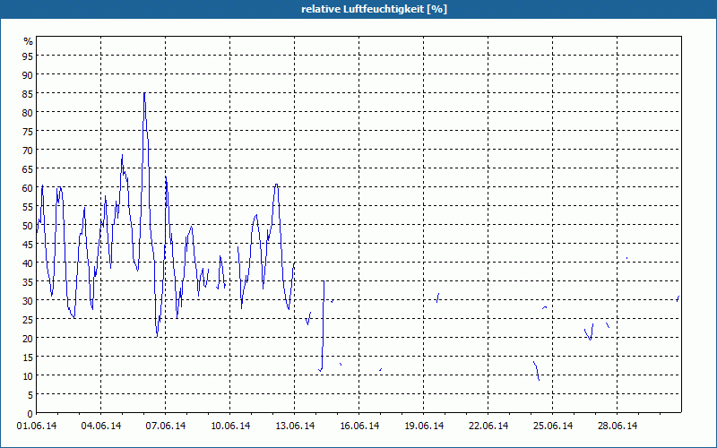
Task: Select the 22.06.14 date label
Action: [x=488, y=426]
